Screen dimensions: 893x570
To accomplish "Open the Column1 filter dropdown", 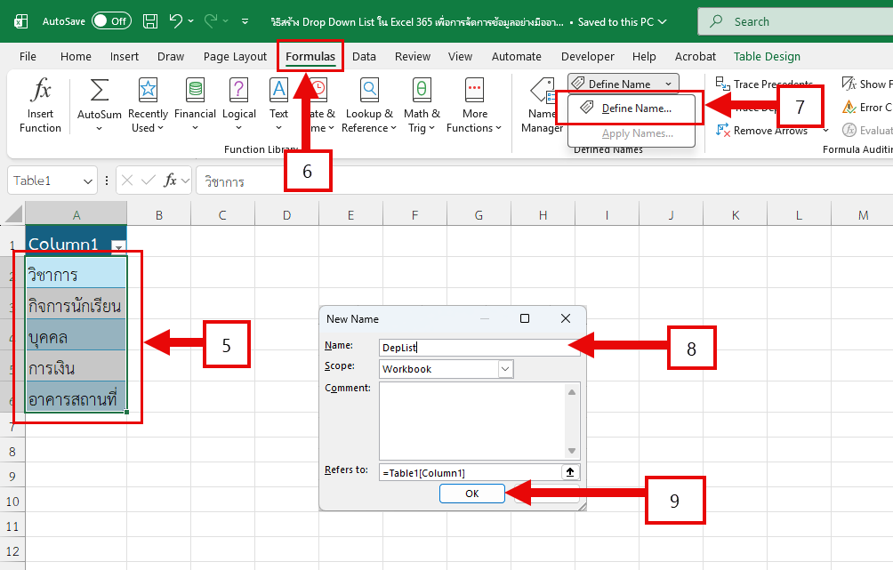I will (118, 246).
